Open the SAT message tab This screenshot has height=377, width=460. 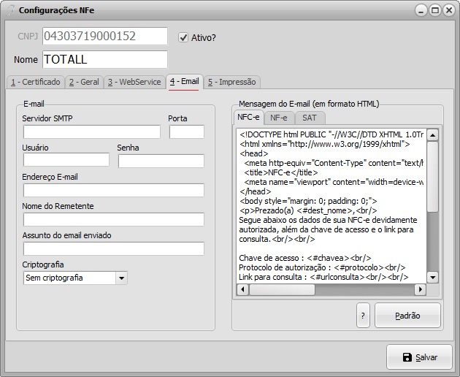310,118
